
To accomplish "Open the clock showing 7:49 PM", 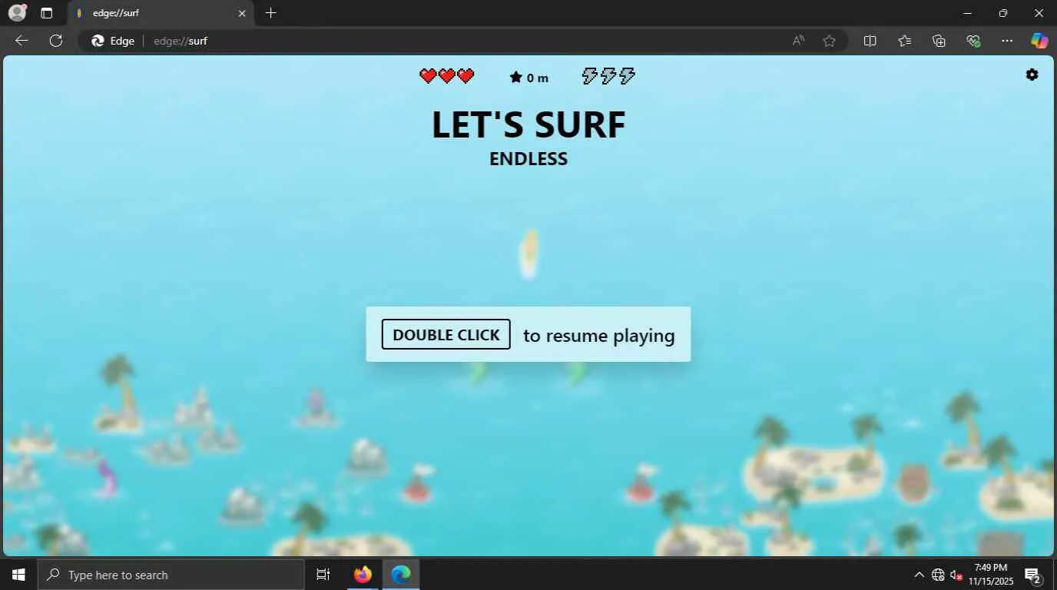I will pyautogui.click(x=991, y=575).
